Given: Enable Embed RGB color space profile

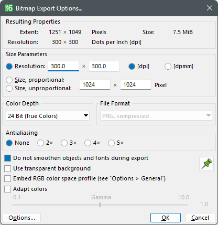Looking at the screenshot, I should [8, 178].
